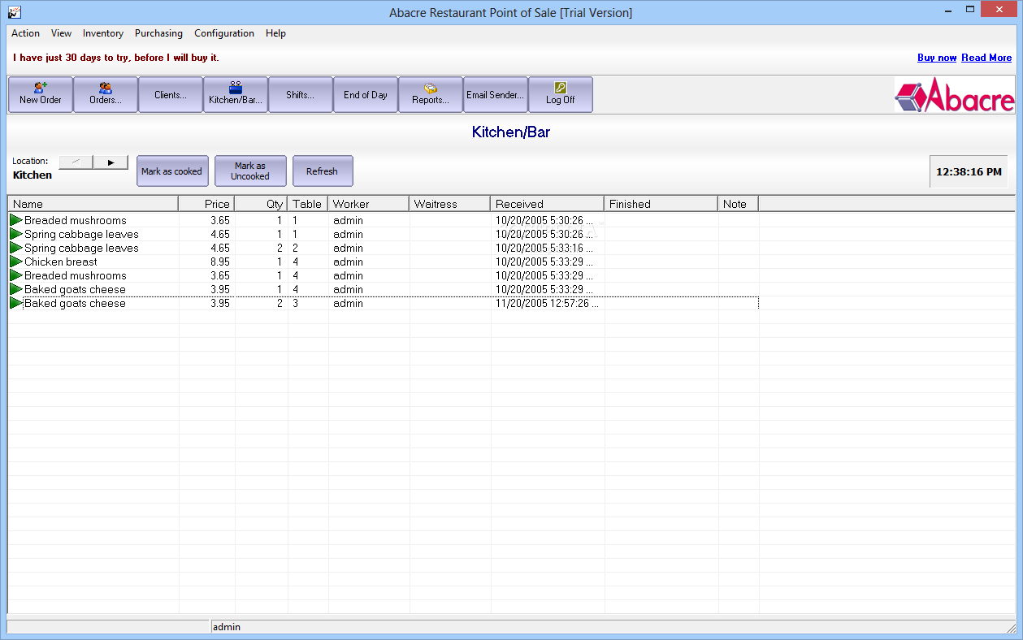Open the Shifts dialog
Image resolution: width=1023 pixels, height=640 pixels.
pos(301,94)
